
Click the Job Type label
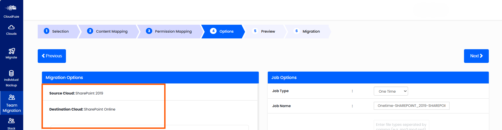tap(280, 91)
